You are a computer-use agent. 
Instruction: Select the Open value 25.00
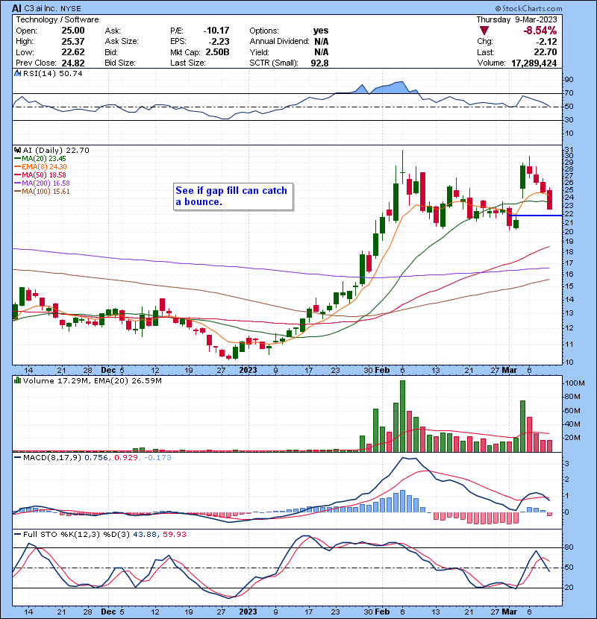click(73, 31)
